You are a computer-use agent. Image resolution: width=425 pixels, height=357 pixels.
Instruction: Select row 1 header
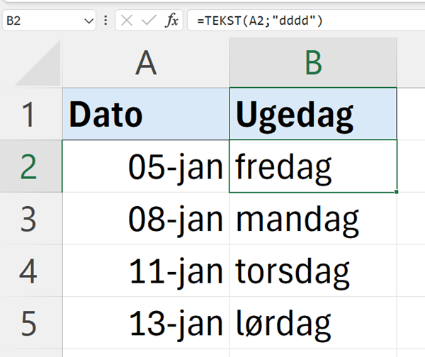[x=28, y=114]
